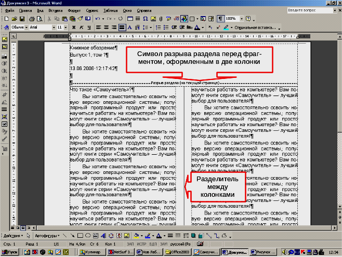Print the document using the printer icon
The width and height of the screenshot is (342, 257).
point(32,19)
